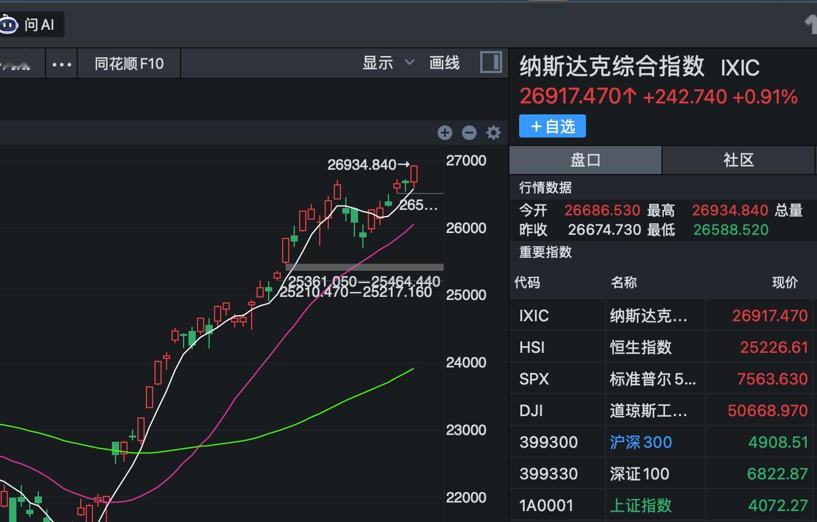Click the 26934.840 high annotation on chart
The width and height of the screenshot is (817, 522).
point(369,164)
